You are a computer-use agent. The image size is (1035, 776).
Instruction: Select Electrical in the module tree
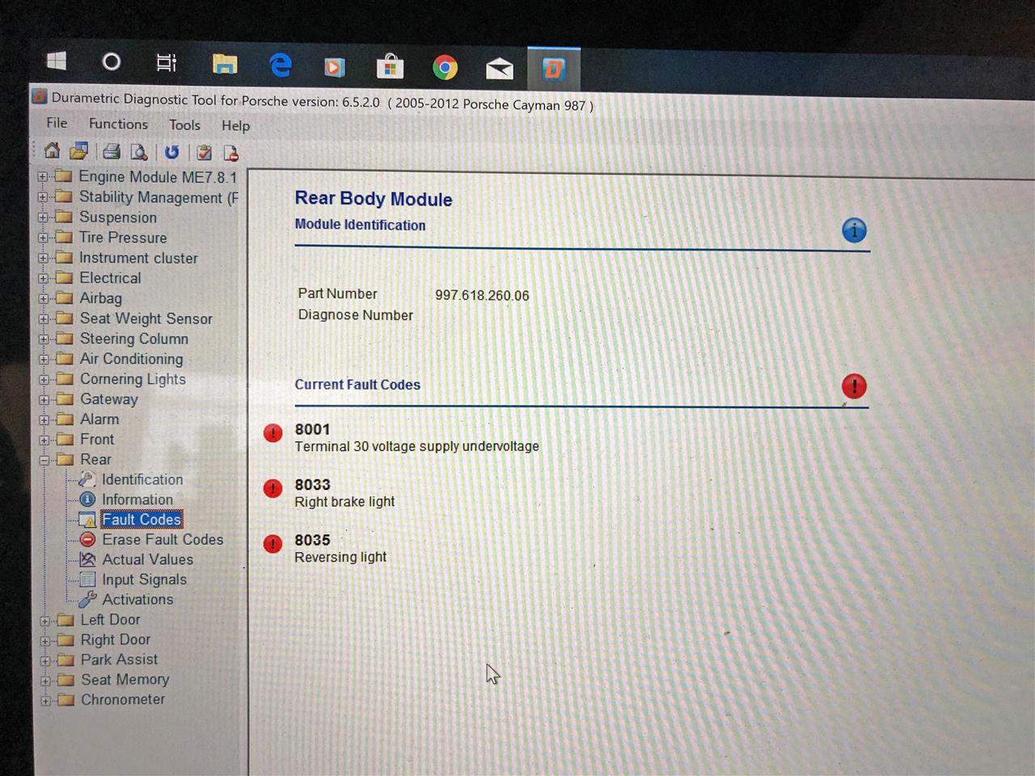110,277
